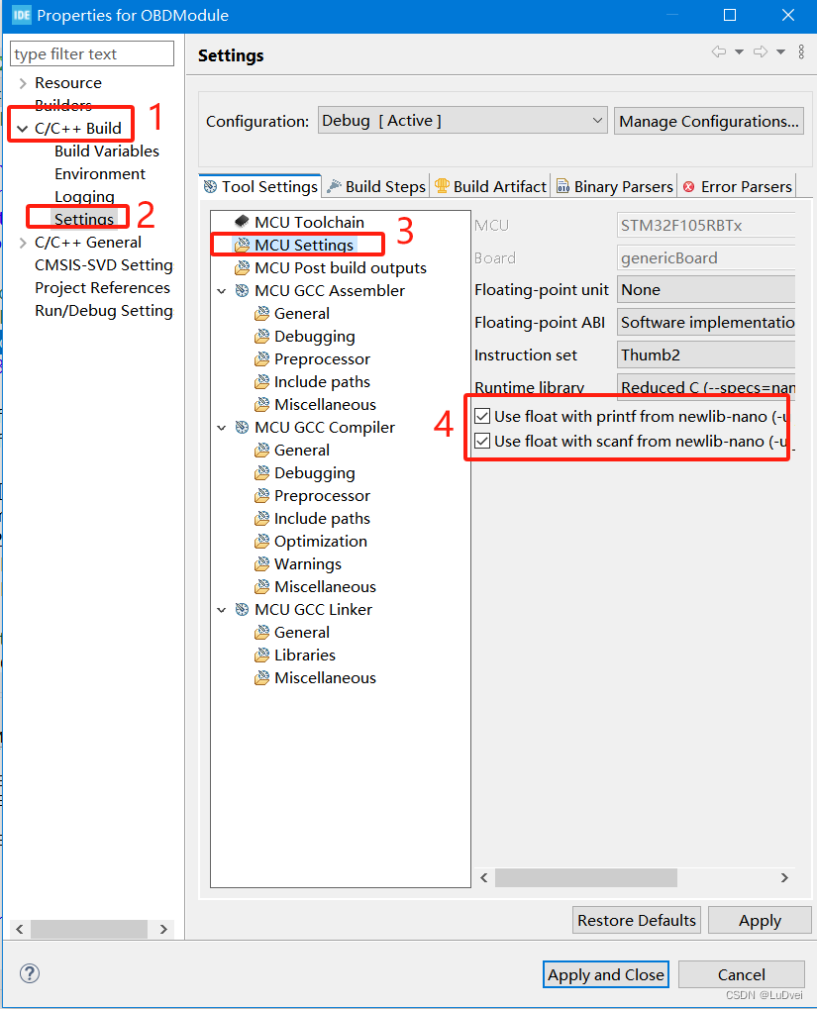817x1009 pixels.
Task: Select Run/Debug Settings in the tree
Action: click(x=104, y=311)
